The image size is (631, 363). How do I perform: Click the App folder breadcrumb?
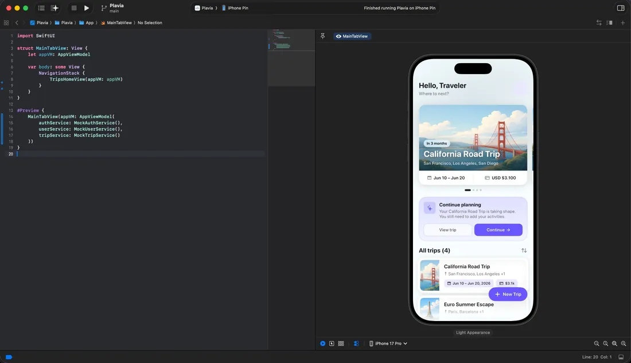point(87,23)
